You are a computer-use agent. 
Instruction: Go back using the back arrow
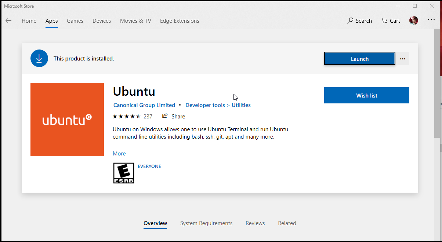(x=8, y=21)
